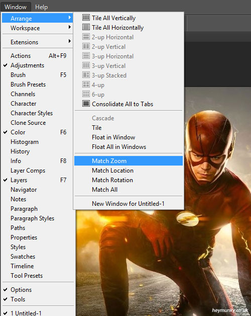
Task: Expand the Workspace submenu
Action: point(38,28)
